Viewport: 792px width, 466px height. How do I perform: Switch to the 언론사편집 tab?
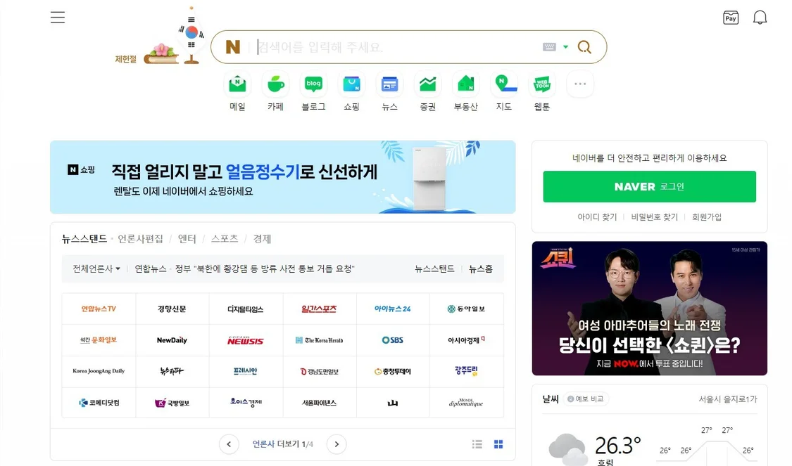pyautogui.click(x=140, y=238)
